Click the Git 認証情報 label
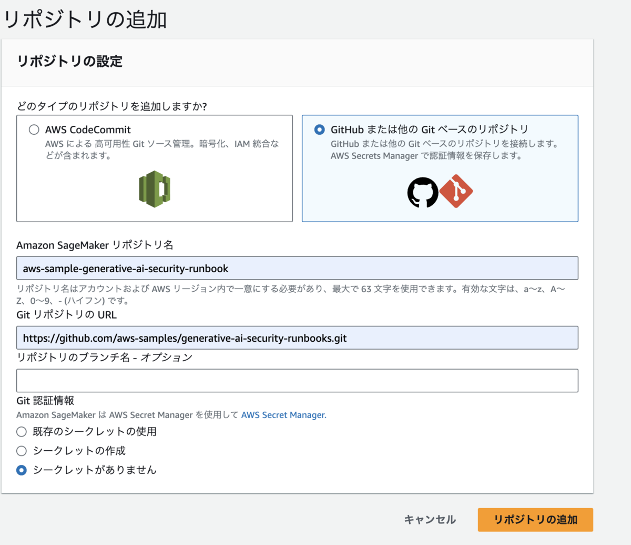The height and width of the screenshot is (545, 631). pos(45,401)
